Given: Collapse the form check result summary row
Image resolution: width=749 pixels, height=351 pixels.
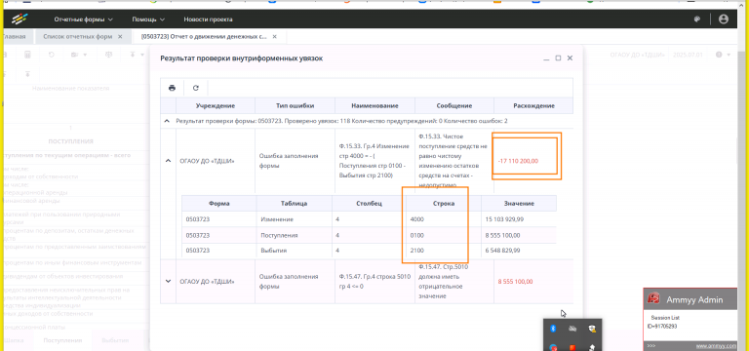Looking at the screenshot, I should tap(167, 121).
